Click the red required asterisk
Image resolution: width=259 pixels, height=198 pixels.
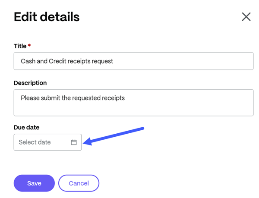pyautogui.click(x=29, y=45)
